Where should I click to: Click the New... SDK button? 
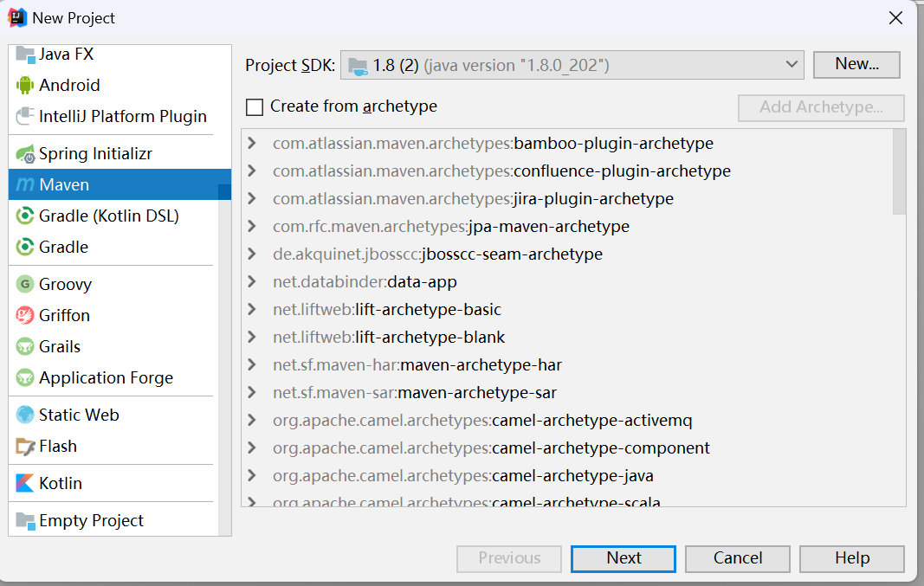click(856, 64)
